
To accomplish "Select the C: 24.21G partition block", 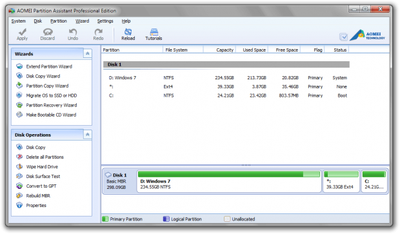I will [x=374, y=181].
